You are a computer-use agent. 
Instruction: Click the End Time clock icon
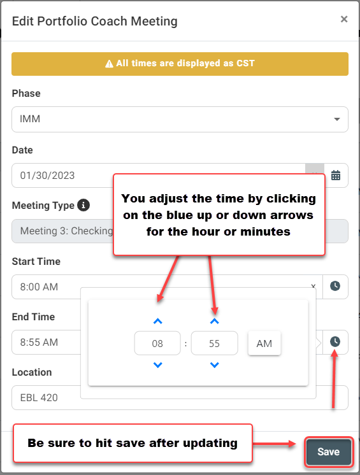(335, 342)
